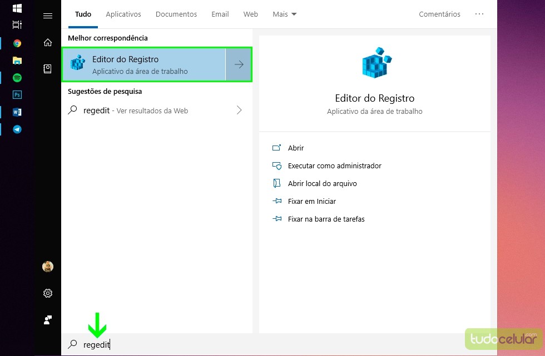This screenshot has height=356, width=545.
Task: Click Executar como administrador
Action: pyautogui.click(x=334, y=166)
